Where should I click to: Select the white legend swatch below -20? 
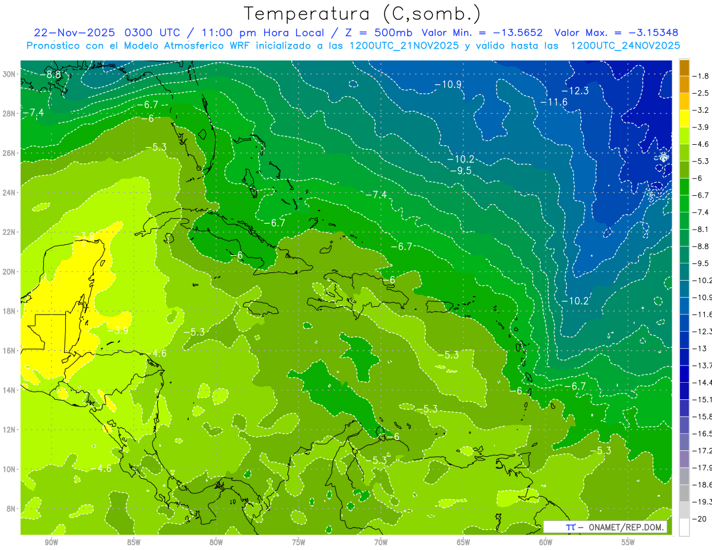[x=684, y=527]
